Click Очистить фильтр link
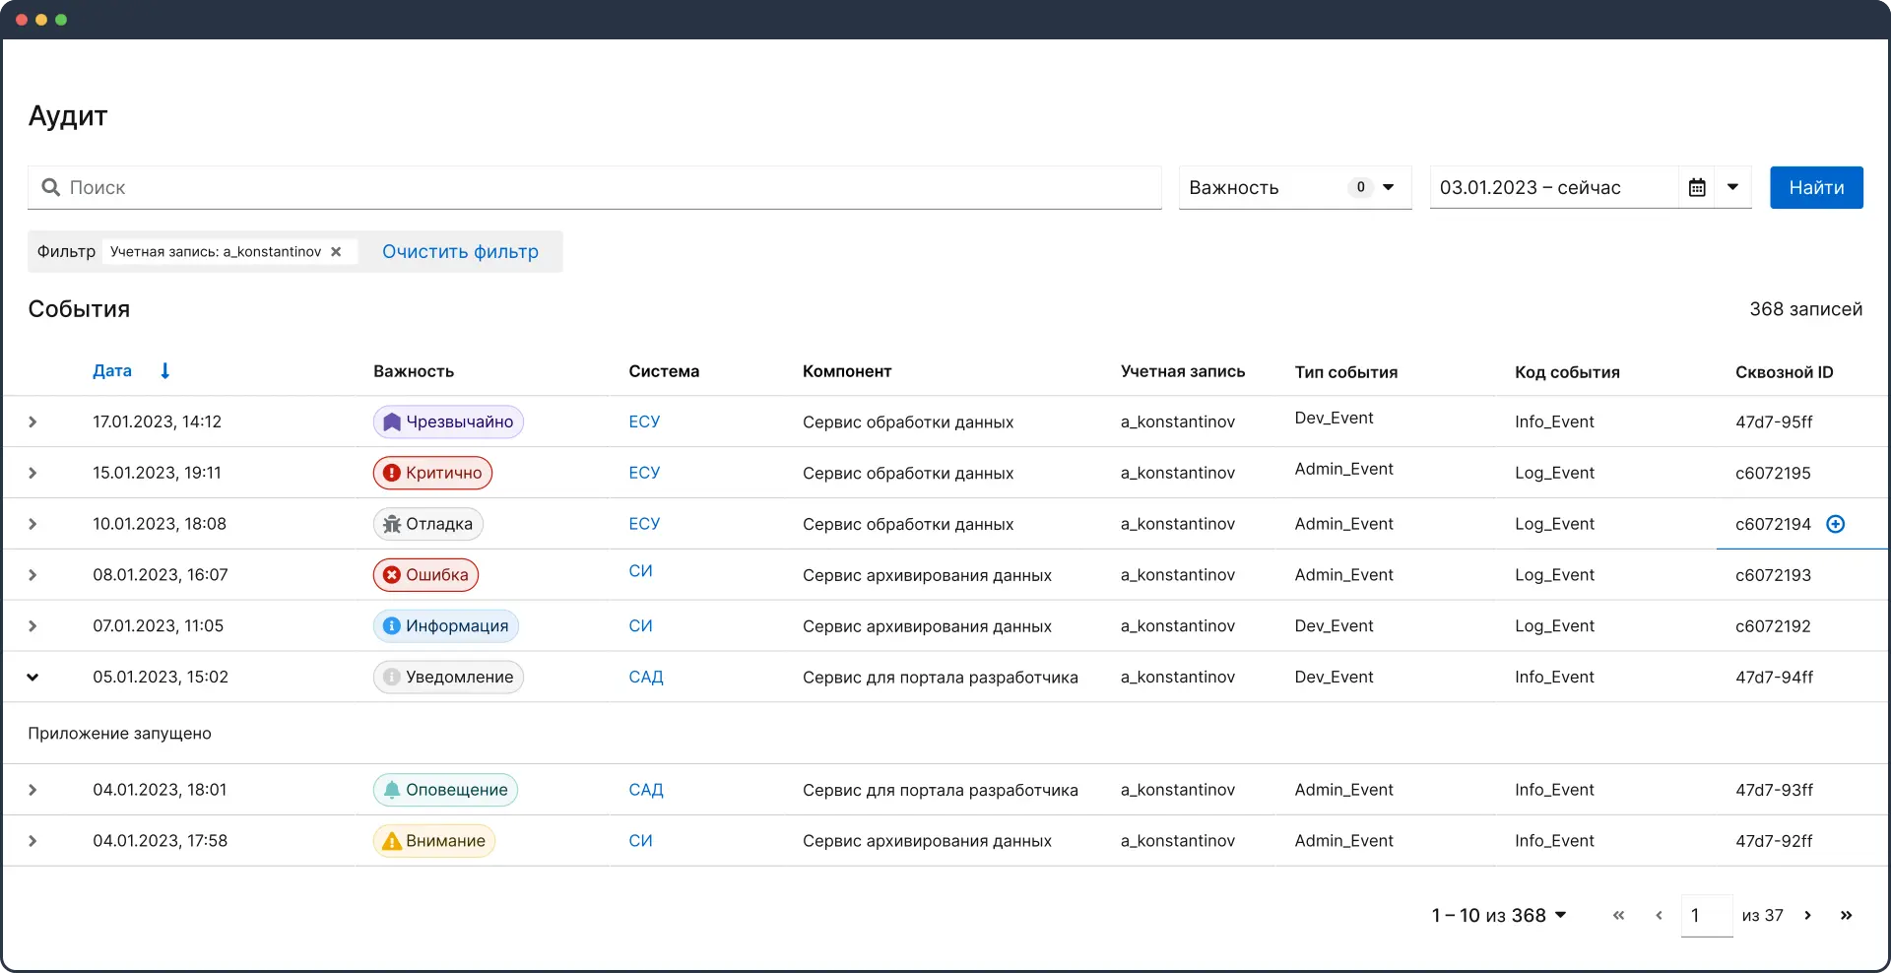 tap(460, 251)
